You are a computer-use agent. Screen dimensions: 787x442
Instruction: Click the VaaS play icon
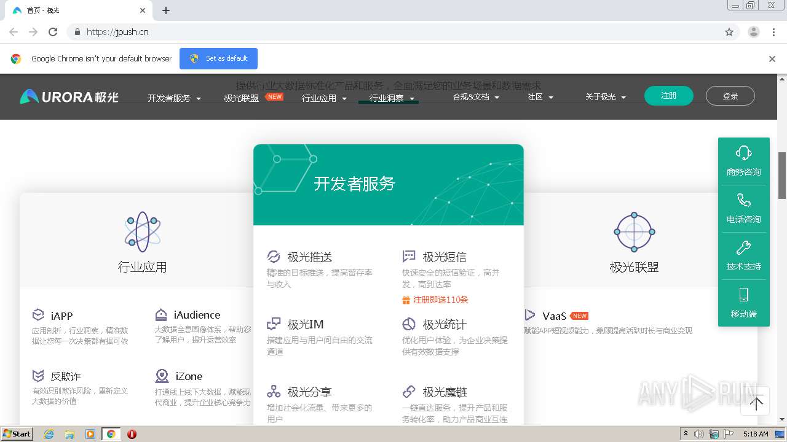[x=529, y=315]
